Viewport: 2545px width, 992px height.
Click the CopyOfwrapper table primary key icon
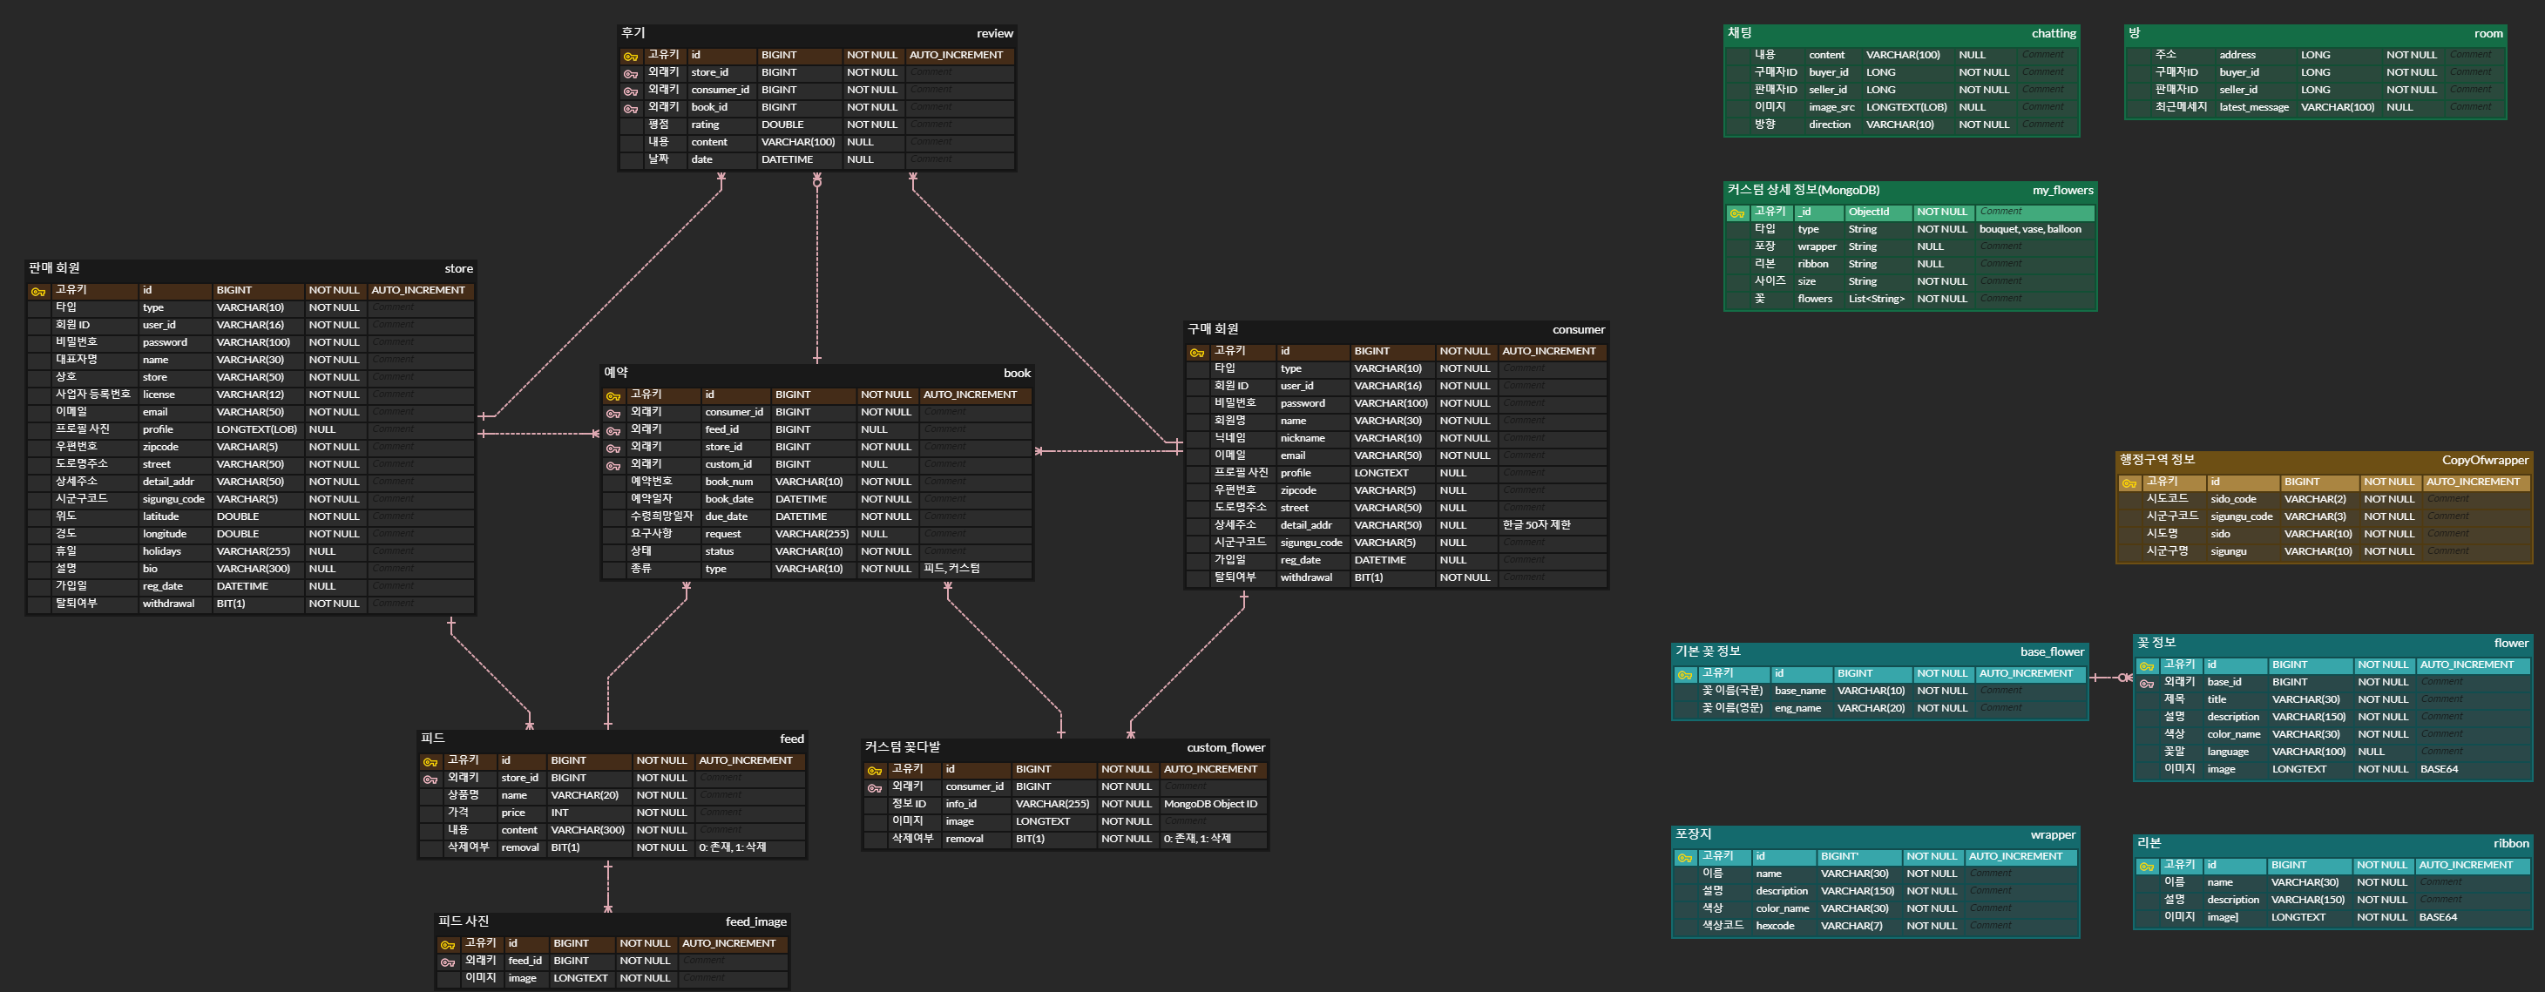click(2129, 483)
